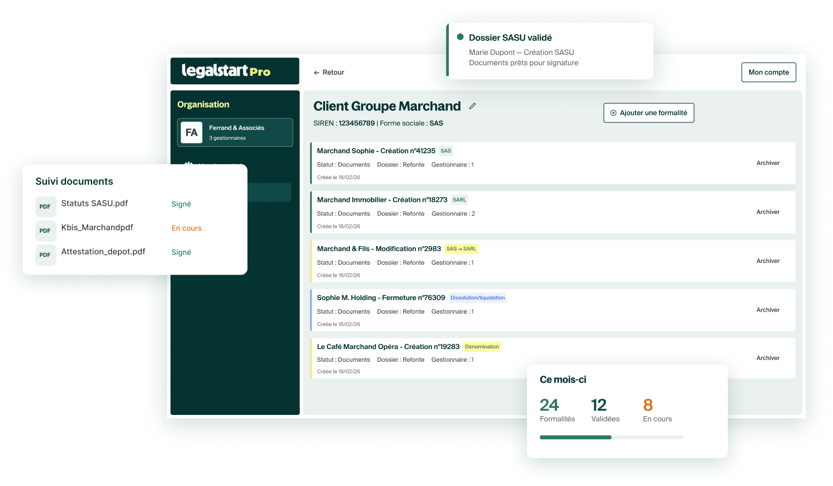833x486 pixels.
Task: Click Mon compte
Action: coord(768,72)
